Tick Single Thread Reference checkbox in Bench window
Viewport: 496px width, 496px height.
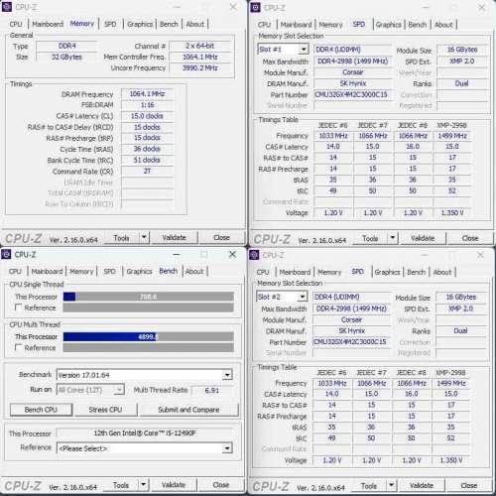pyautogui.click(x=19, y=308)
